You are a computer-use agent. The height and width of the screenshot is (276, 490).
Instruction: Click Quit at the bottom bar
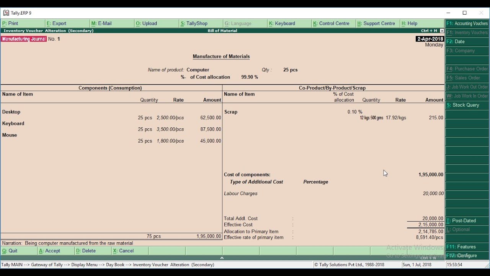[x=19, y=251]
